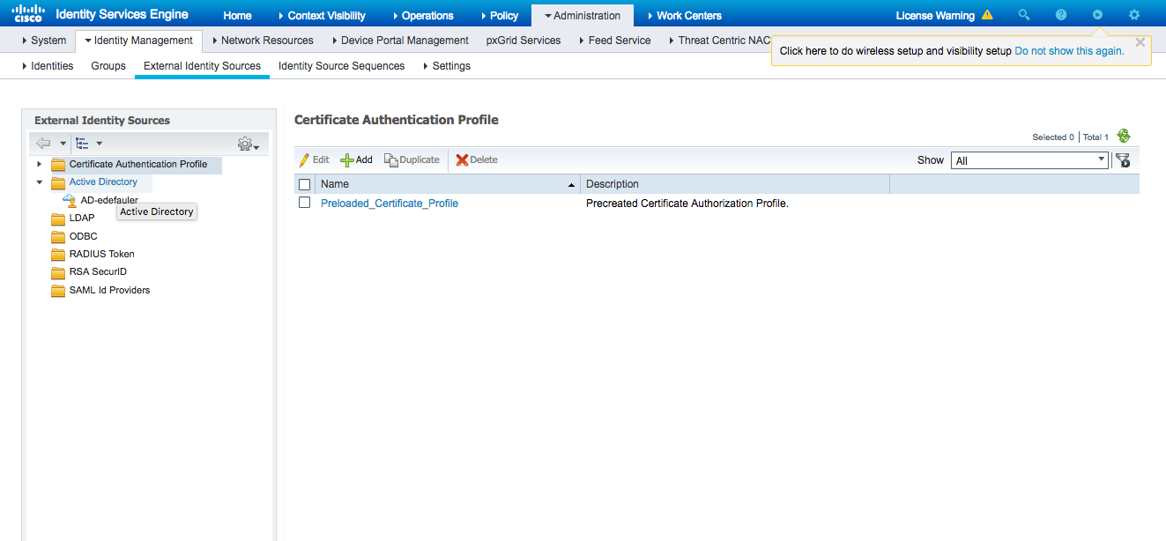Open the Context Visibility menu
Image resolution: width=1166 pixels, height=541 pixels.
point(321,15)
